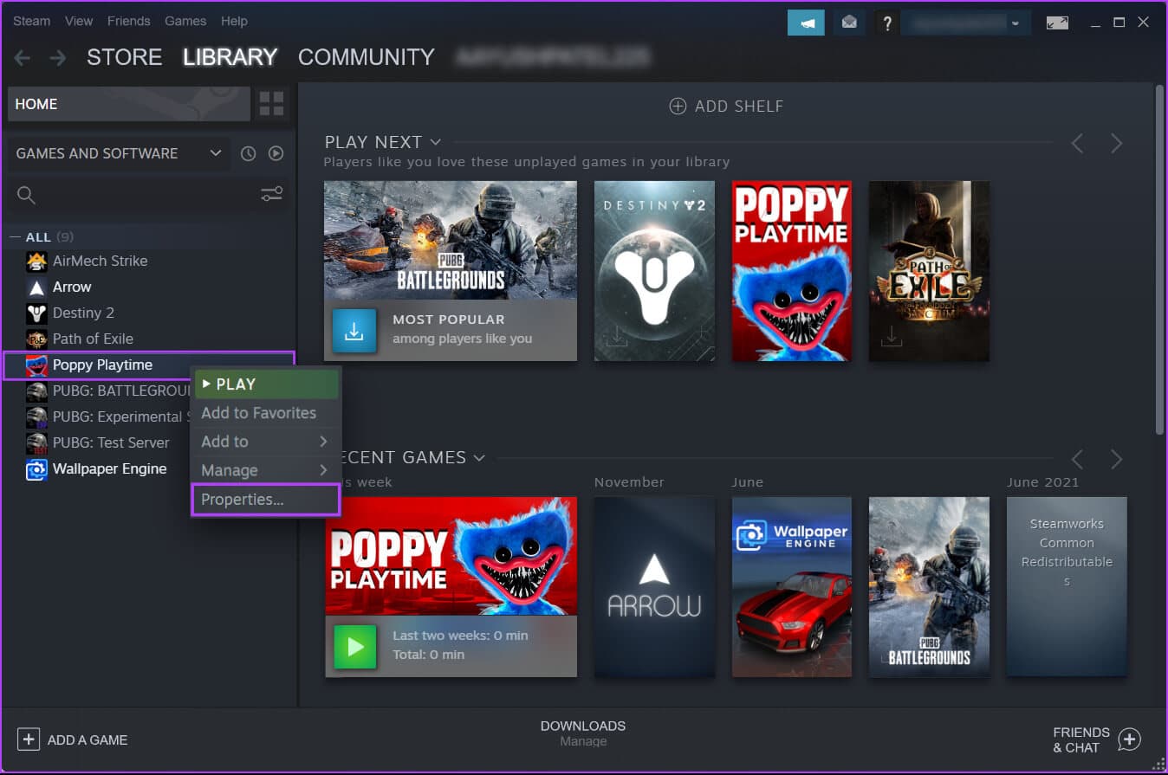Collapse the ALL games category
Image resolution: width=1168 pixels, height=775 pixels.
[15, 237]
